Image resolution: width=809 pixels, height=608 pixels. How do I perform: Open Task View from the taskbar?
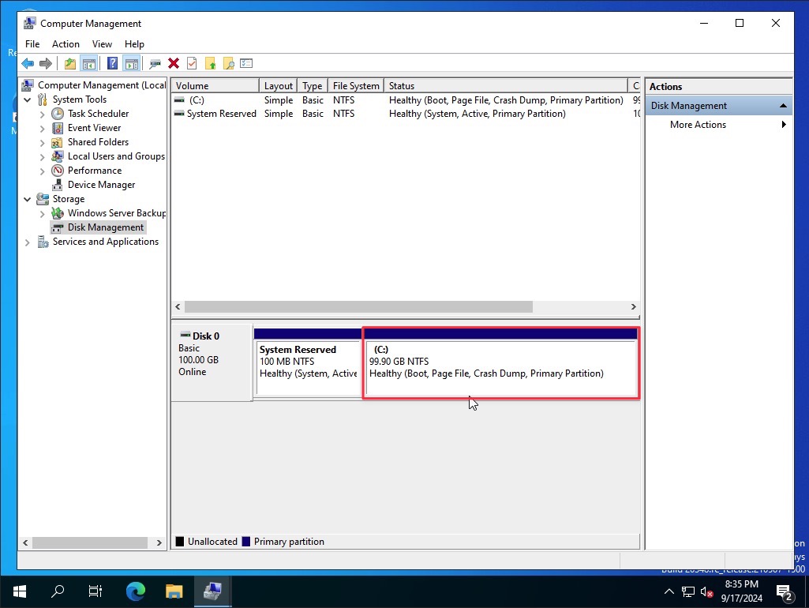point(96,591)
